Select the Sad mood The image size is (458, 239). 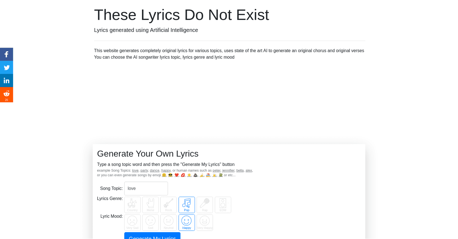point(150,222)
